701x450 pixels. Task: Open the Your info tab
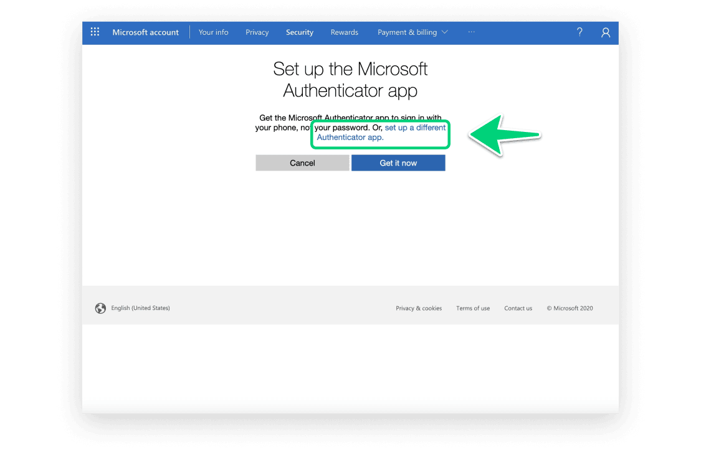(213, 32)
